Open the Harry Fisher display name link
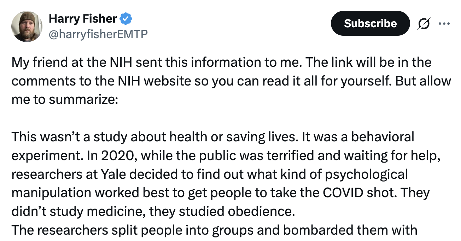The image size is (461, 241). pos(83,18)
